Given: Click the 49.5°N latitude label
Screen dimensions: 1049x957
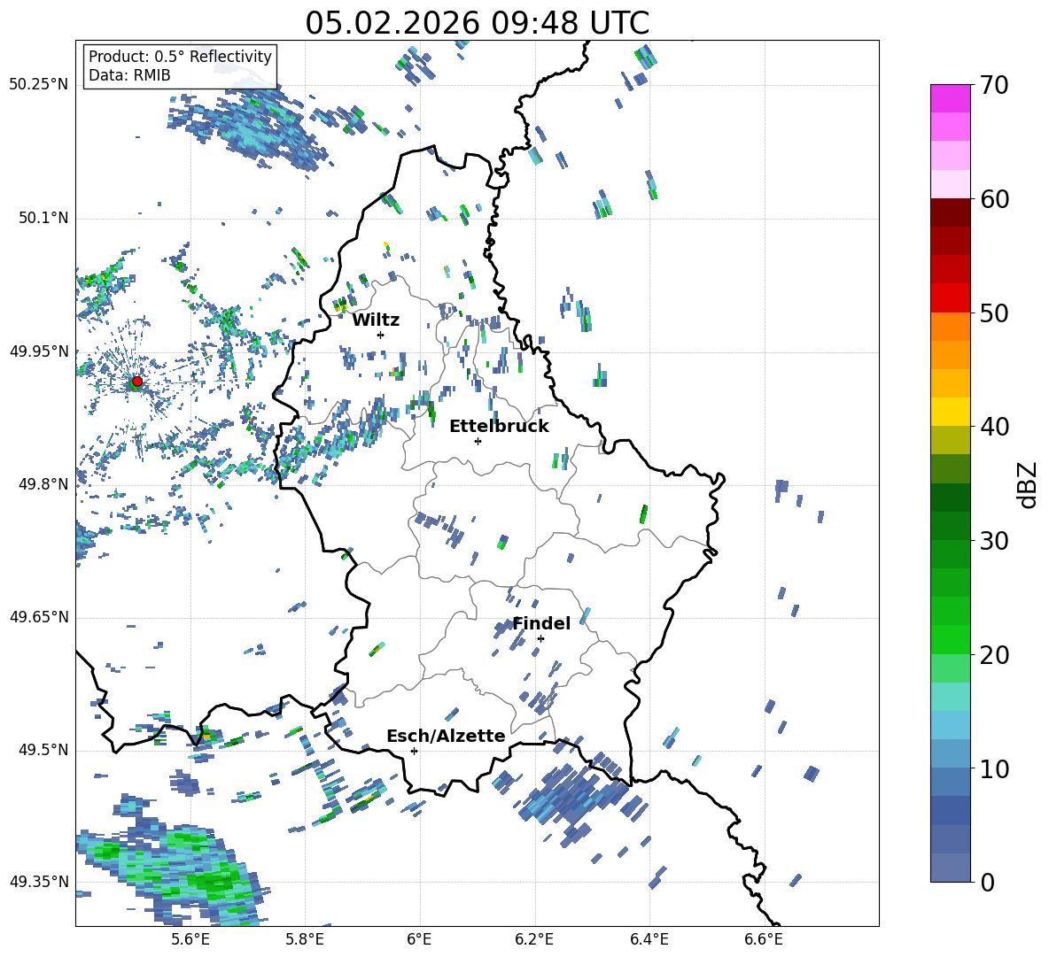Looking at the screenshot, I should click(x=43, y=750).
